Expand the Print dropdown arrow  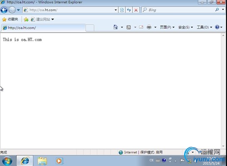pyautogui.click(x=155, y=27)
